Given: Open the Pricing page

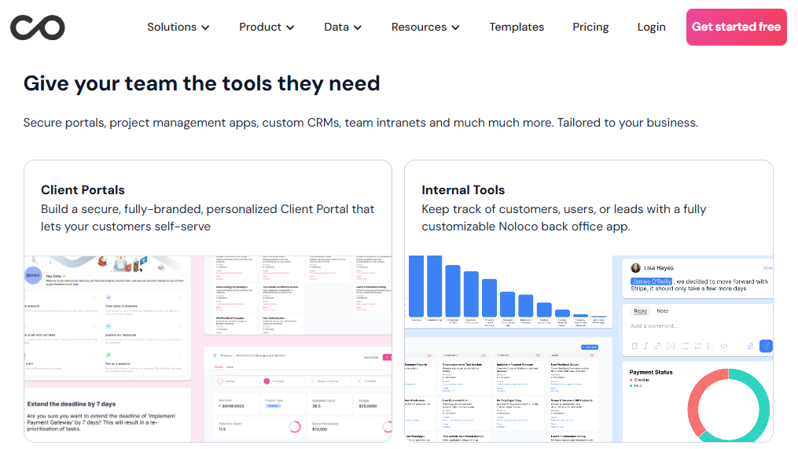Looking at the screenshot, I should [x=590, y=27].
